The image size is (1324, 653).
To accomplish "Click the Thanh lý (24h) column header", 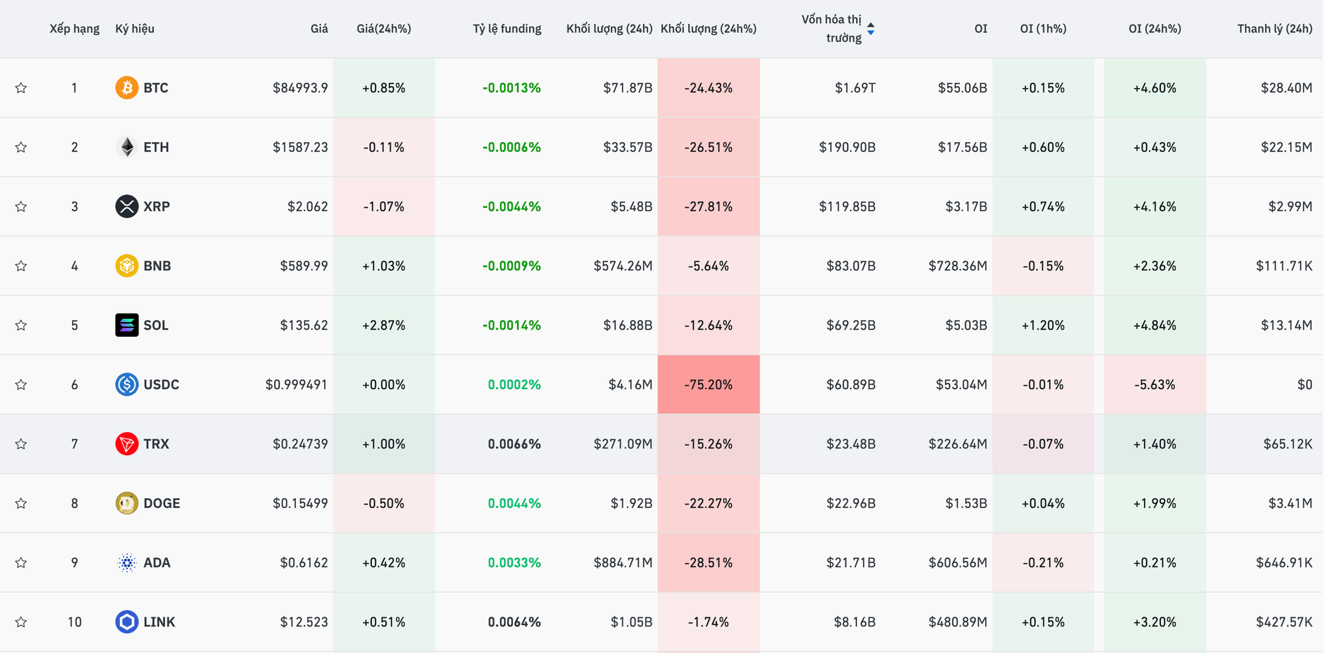I will [x=1274, y=28].
